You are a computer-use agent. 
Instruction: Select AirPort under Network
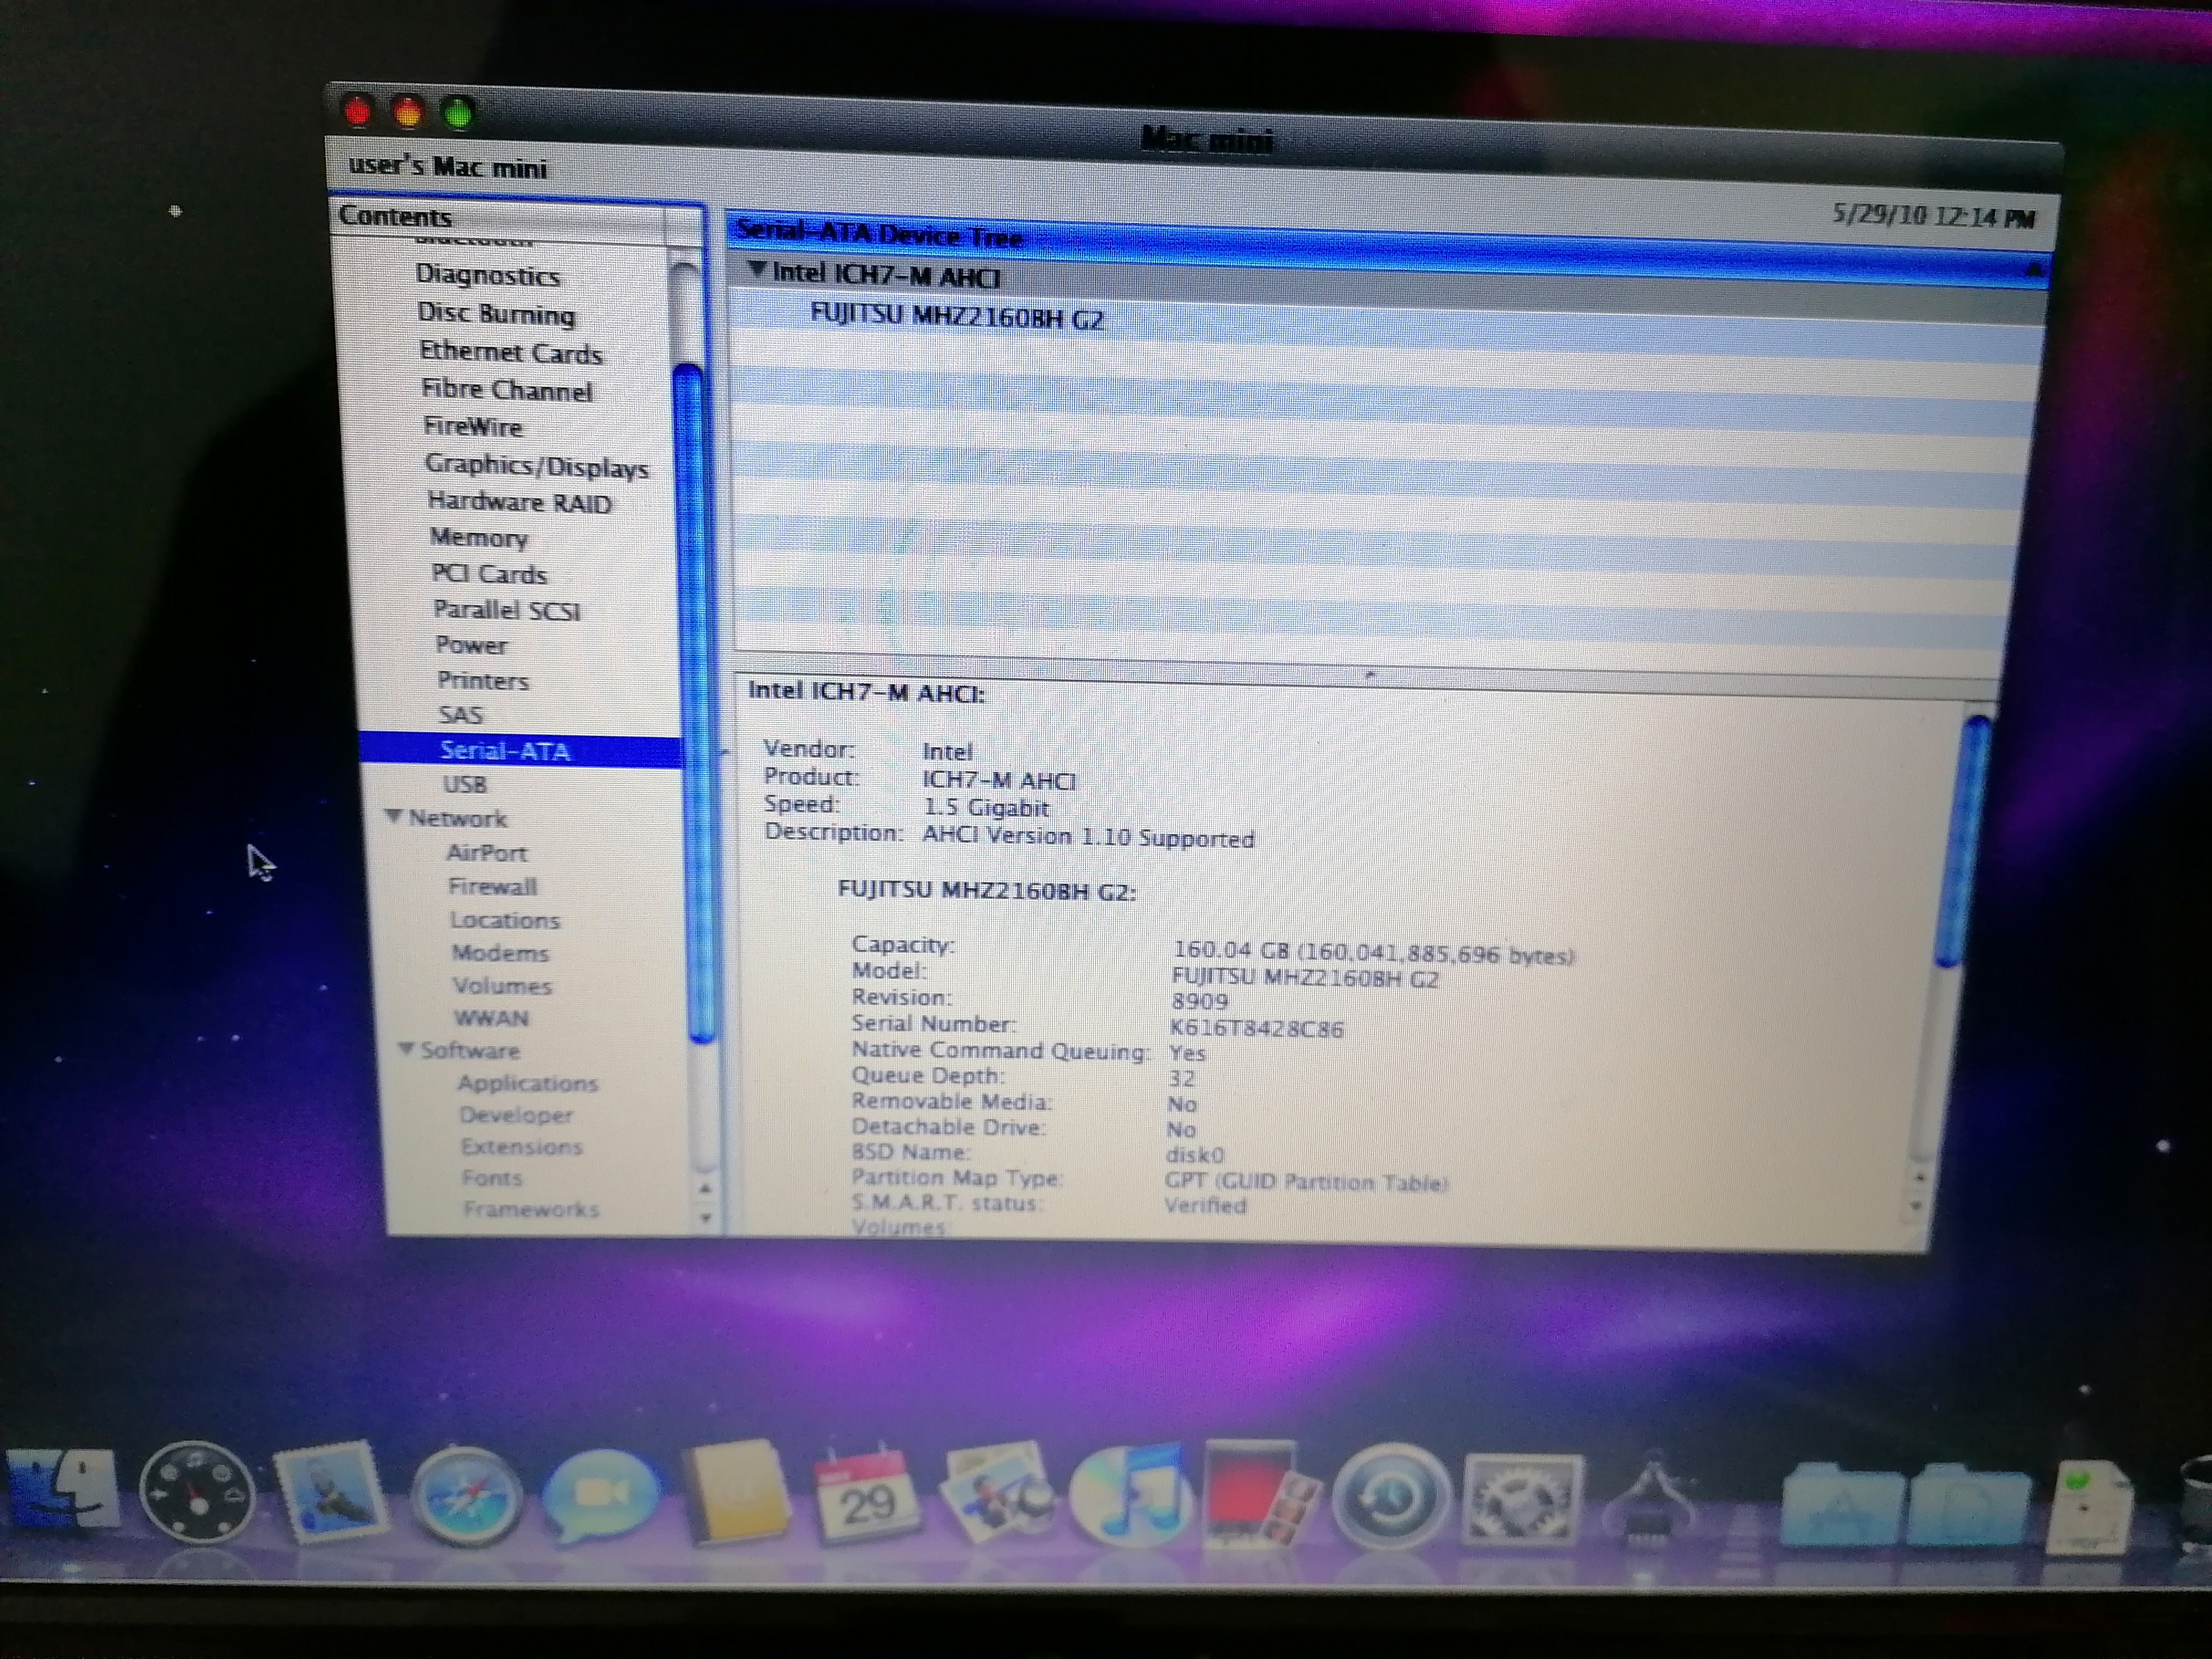(x=486, y=853)
